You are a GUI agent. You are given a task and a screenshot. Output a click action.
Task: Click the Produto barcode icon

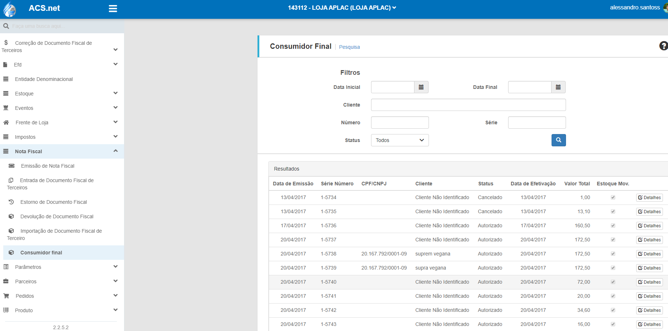pyautogui.click(x=6, y=310)
